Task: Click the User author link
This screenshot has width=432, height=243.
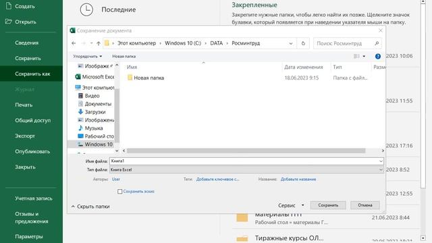Action: (115, 179)
